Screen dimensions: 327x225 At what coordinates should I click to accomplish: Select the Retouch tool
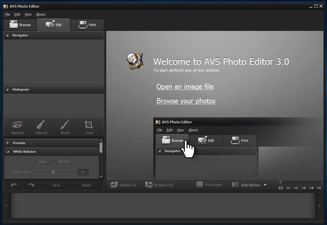point(41,127)
